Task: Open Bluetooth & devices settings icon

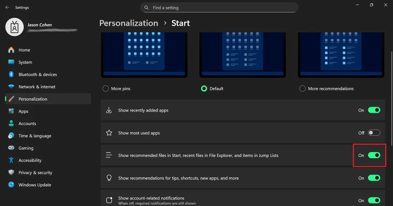Action: (11, 74)
